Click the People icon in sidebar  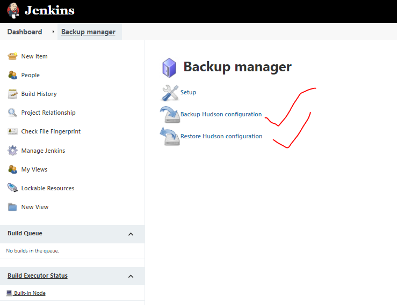click(12, 75)
